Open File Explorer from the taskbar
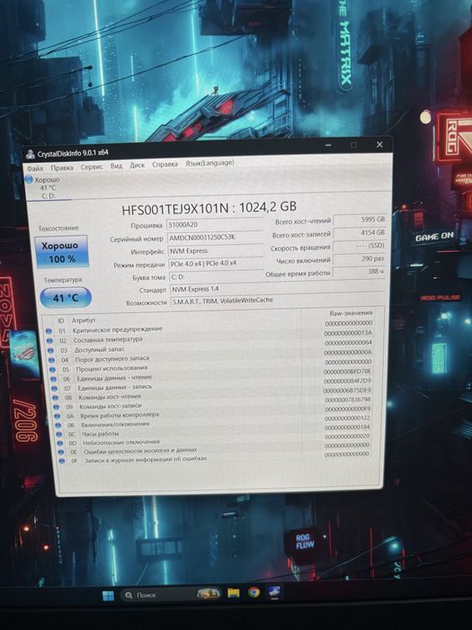This screenshot has height=630, width=472. click(233, 593)
